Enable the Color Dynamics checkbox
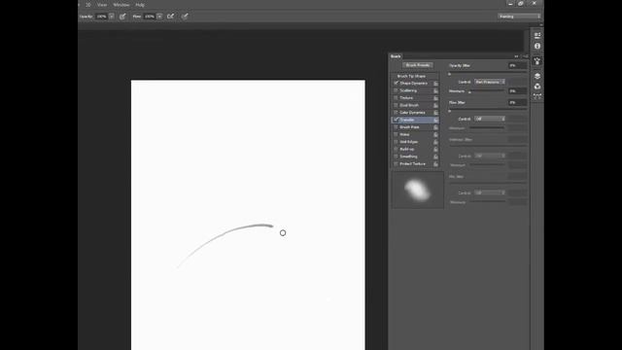622x350 pixels. (x=396, y=113)
